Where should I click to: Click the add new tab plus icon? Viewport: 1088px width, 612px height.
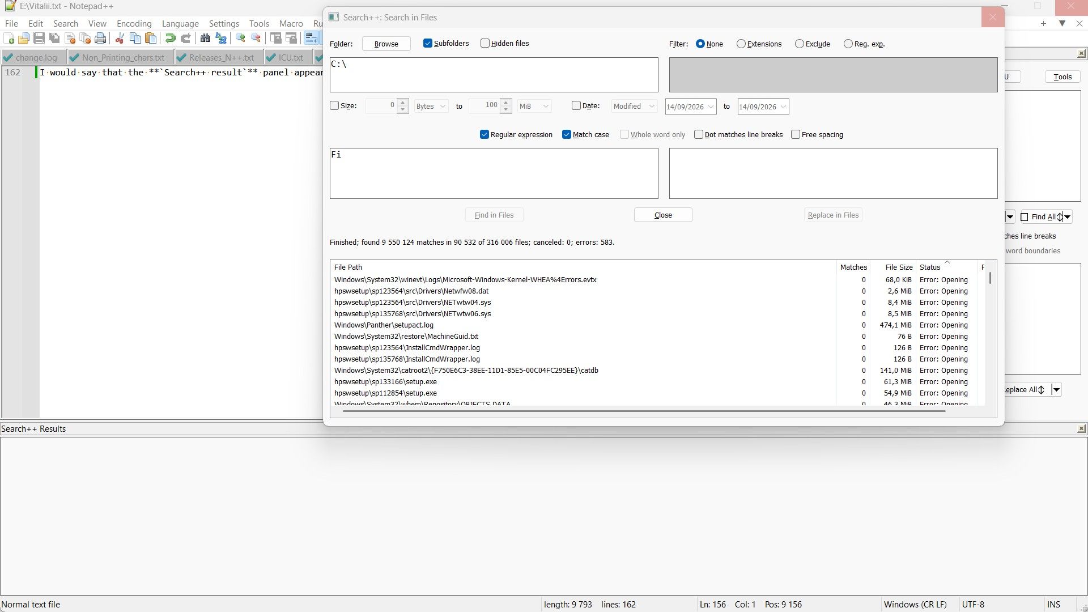1043,23
